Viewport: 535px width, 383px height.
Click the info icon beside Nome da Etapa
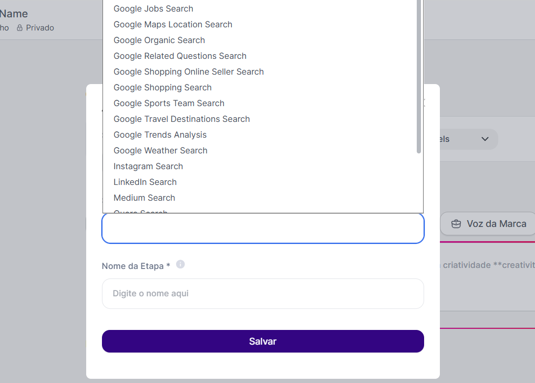[180, 264]
